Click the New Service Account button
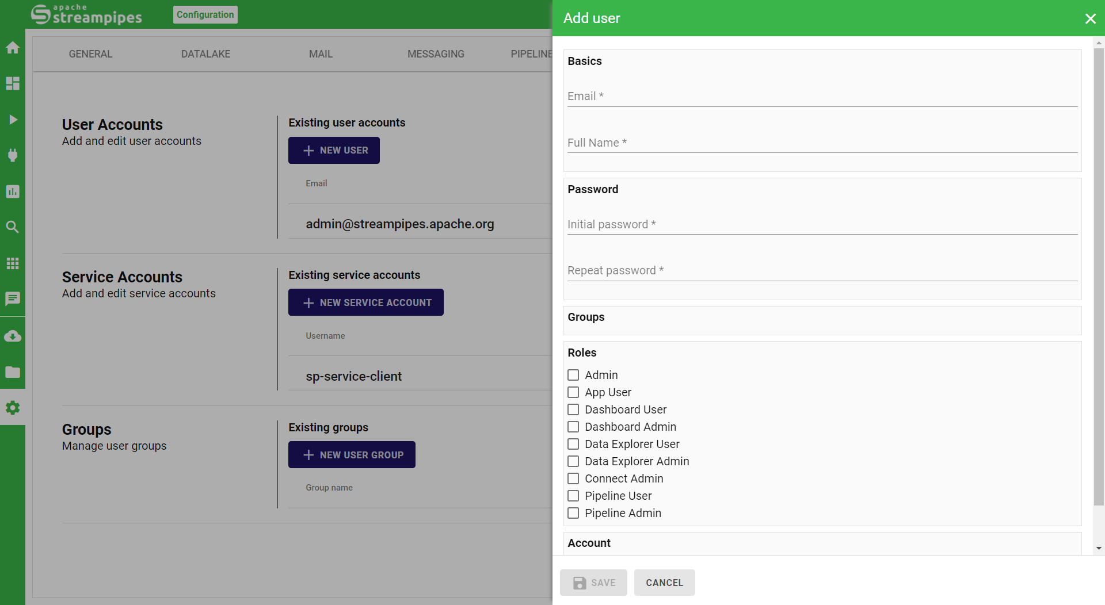Screen dimensions: 1105x605 (x=366, y=302)
